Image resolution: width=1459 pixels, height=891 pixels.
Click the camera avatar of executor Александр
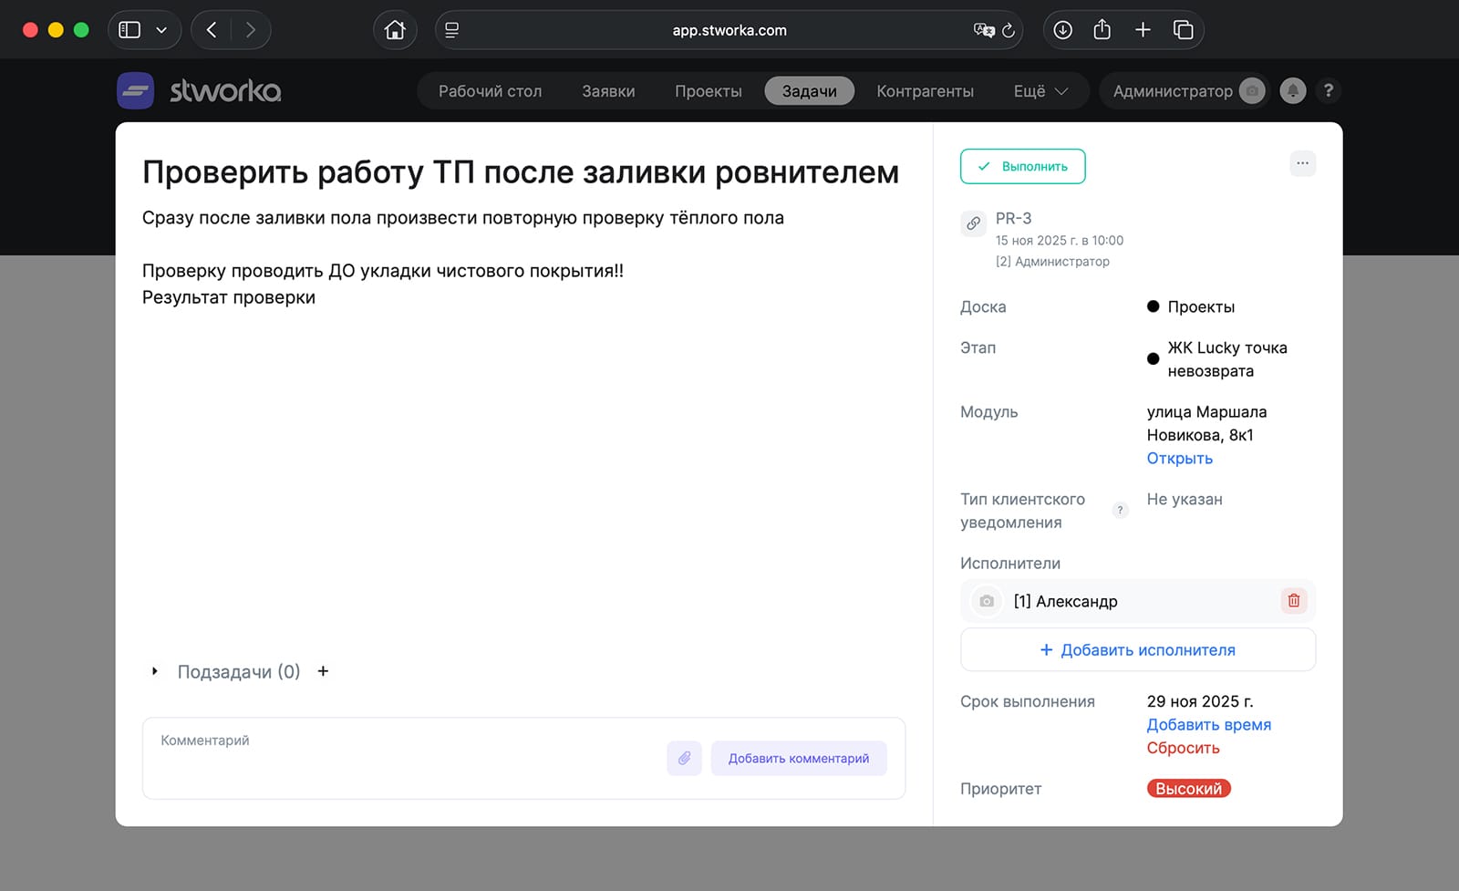click(x=986, y=601)
